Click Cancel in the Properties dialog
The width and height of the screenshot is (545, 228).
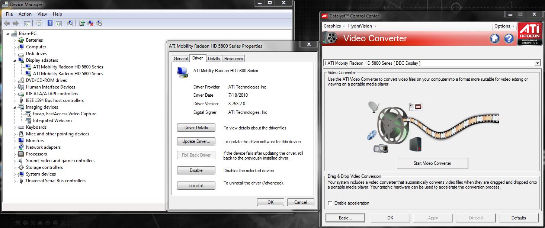click(x=300, y=202)
